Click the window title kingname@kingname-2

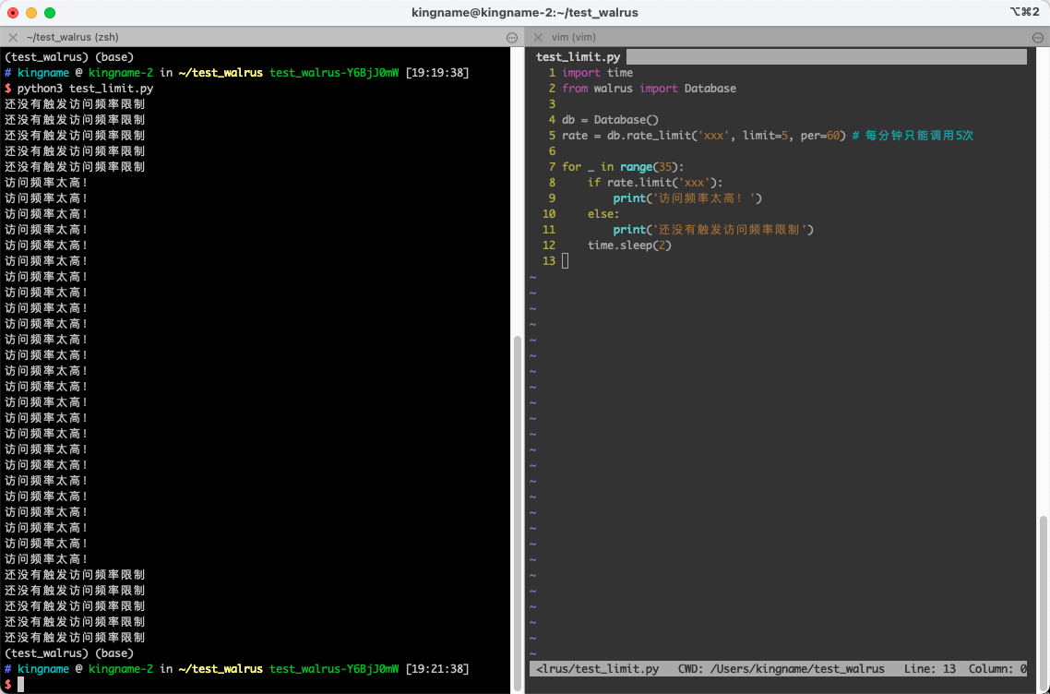click(524, 13)
